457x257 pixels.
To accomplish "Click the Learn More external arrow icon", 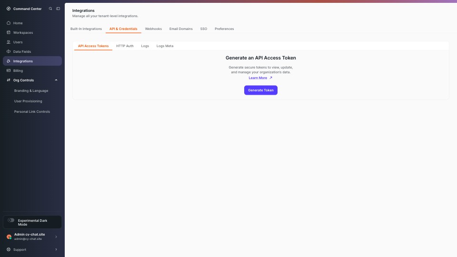I will 271,78.
